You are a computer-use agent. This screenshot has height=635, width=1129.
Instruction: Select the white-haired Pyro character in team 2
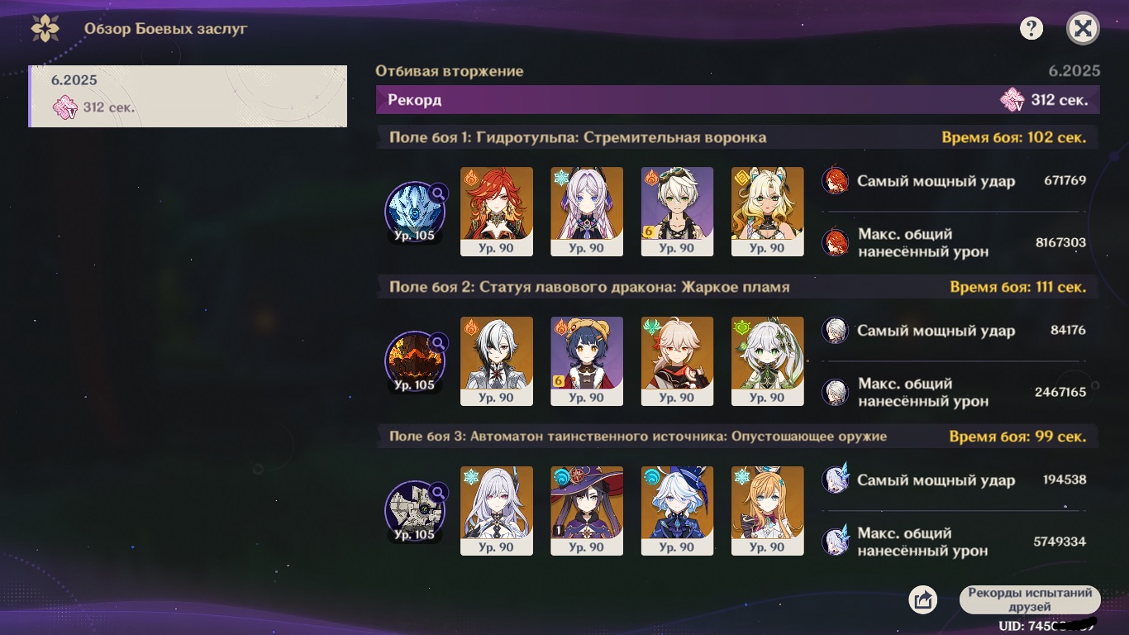click(497, 361)
